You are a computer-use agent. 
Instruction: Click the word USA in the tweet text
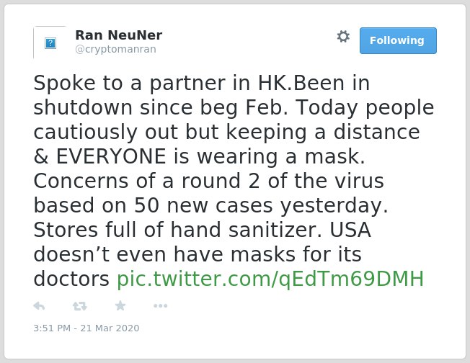coord(350,230)
